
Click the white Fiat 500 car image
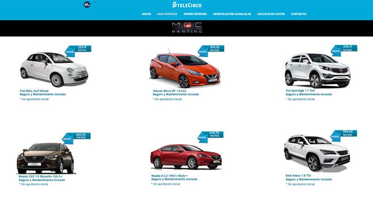54,69
